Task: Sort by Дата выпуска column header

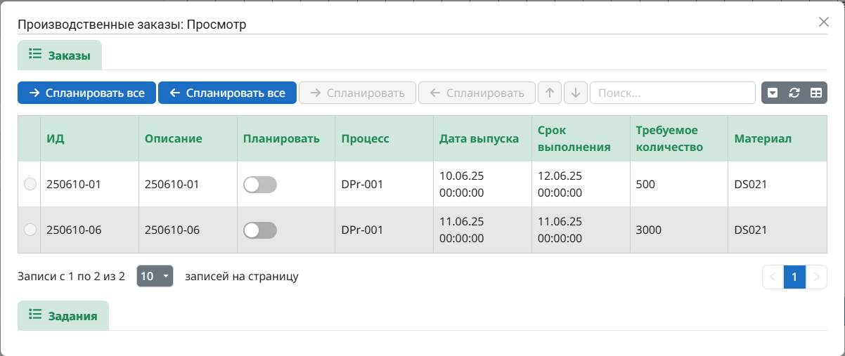Action: click(x=479, y=138)
